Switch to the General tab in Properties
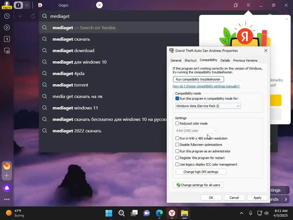This screenshot has height=220, width=293. (x=176, y=60)
